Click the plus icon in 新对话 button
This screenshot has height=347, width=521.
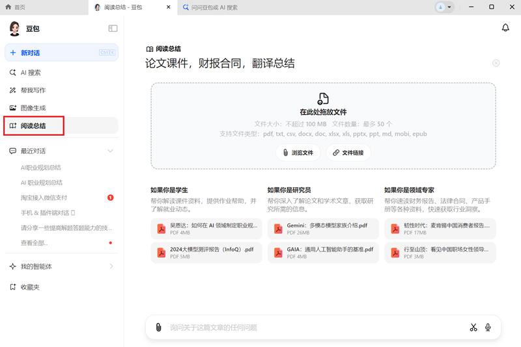tap(13, 53)
